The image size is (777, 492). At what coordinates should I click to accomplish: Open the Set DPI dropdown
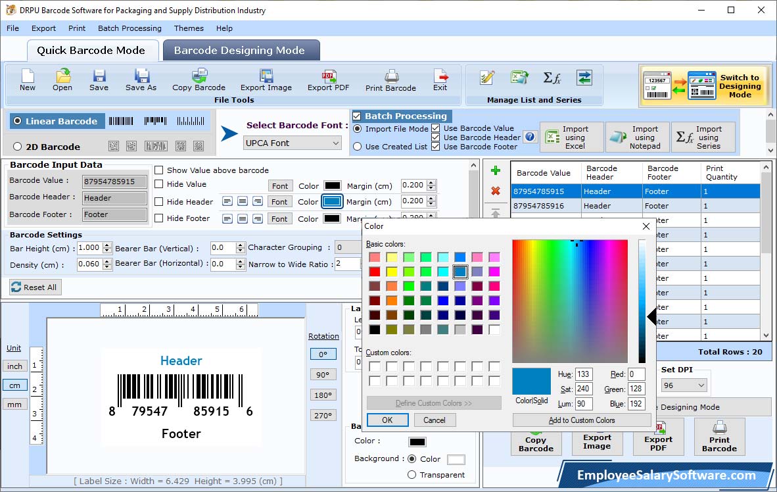(684, 385)
